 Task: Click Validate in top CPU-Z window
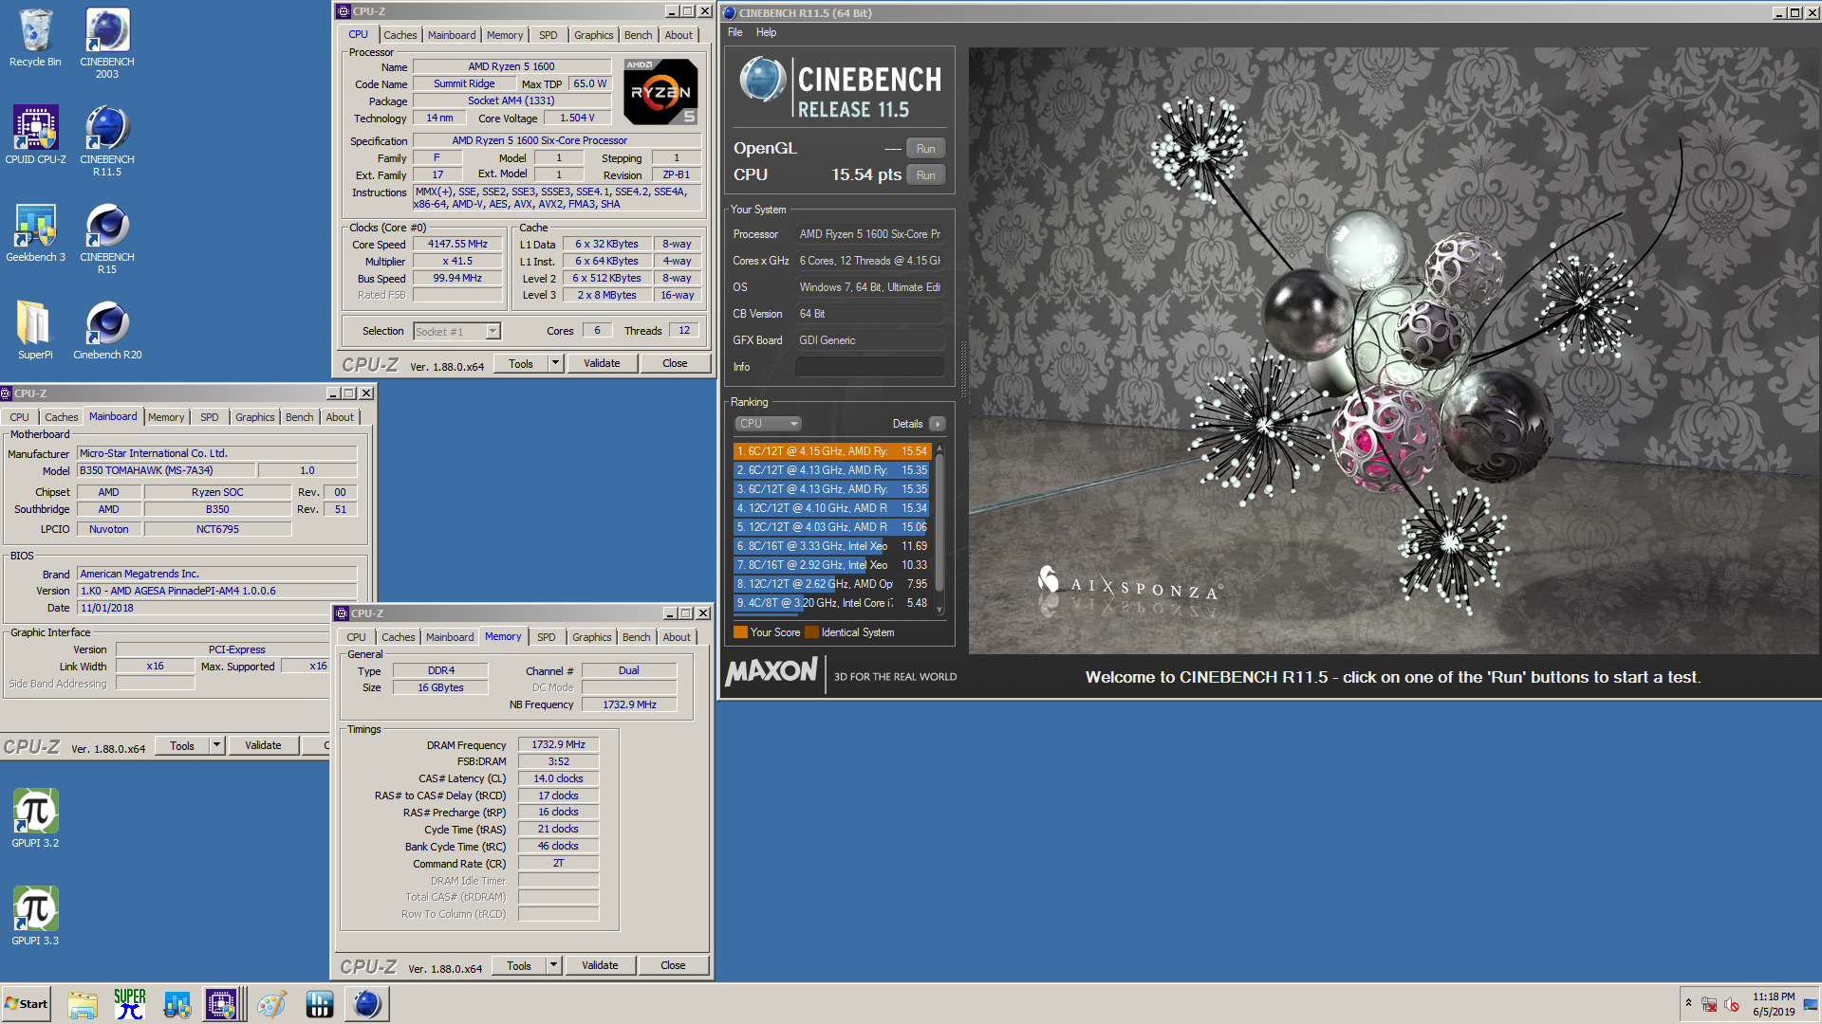click(x=602, y=363)
